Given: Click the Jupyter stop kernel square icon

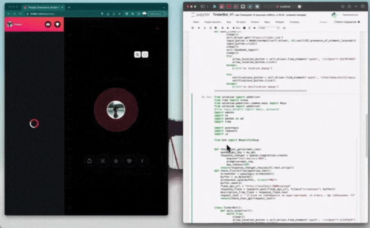Looking at the screenshot, I should pos(244,28).
